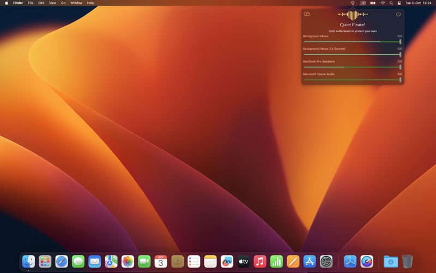The height and width of the screenshot is (273, 436).
Task: Click the 'Microsoft Teams Audio' label
Action: [x=319, y=74]
